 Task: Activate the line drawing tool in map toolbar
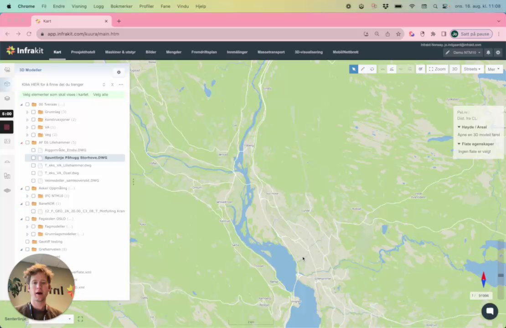[x=363, y=69]
